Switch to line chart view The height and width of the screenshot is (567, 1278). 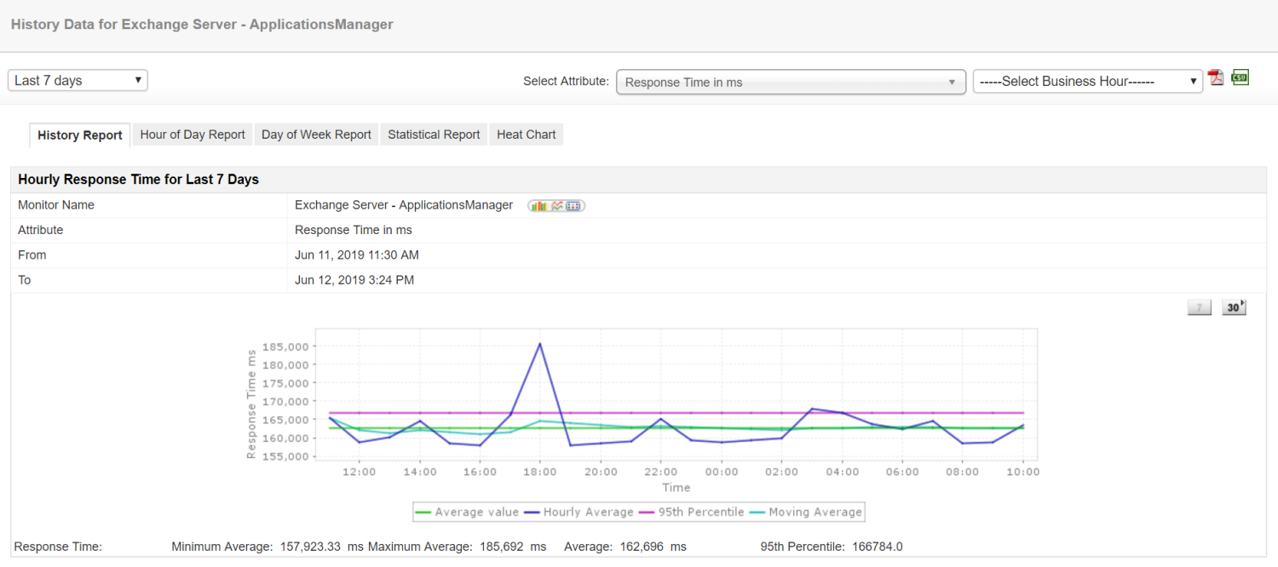tap(556, 205)
